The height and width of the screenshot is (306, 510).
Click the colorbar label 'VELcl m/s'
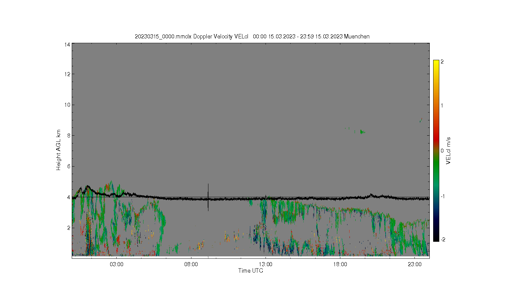pyautogui.click(x=448, y=151)
